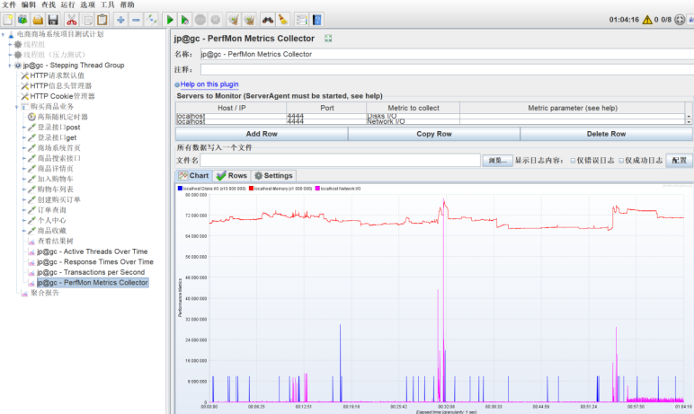Click the yellow warning triangle icon

[x=647, y=20]
